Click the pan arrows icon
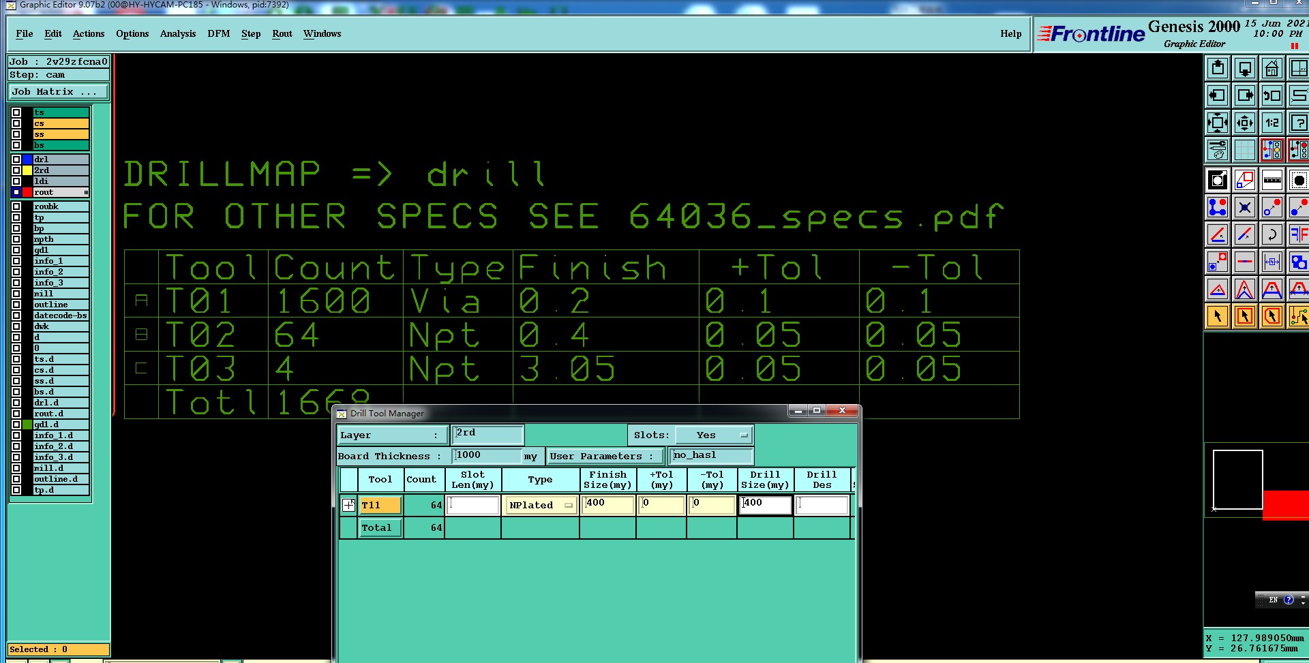Screen dimensions: 1309x663 (1244, 123)
